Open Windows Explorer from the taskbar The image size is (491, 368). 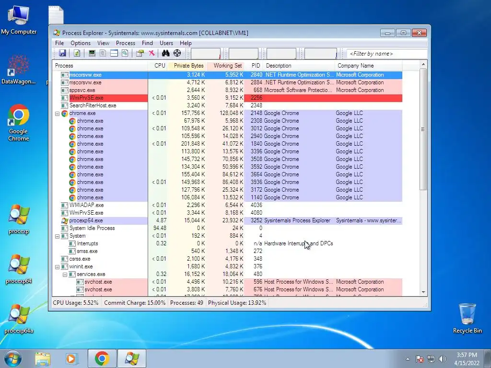(43, 358)
